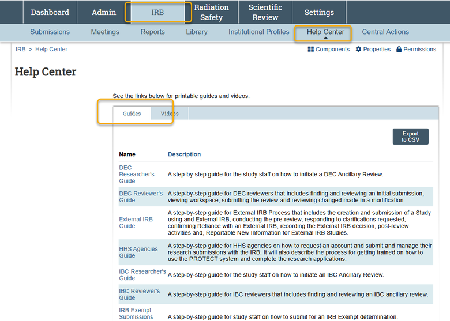Open the External IRB Guide link

[x=136, y=222]
